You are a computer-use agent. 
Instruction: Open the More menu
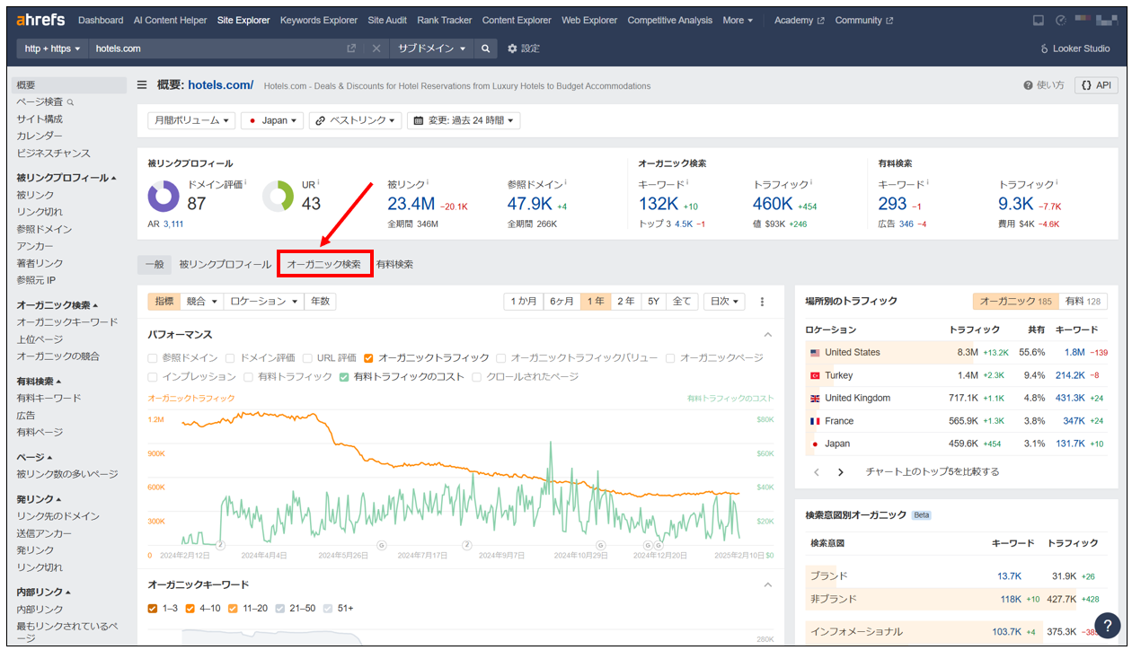(738, 20)
